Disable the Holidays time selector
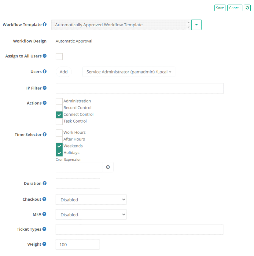Image resolution: width=254 pixels, height=256 pixels. click(59, 152)
